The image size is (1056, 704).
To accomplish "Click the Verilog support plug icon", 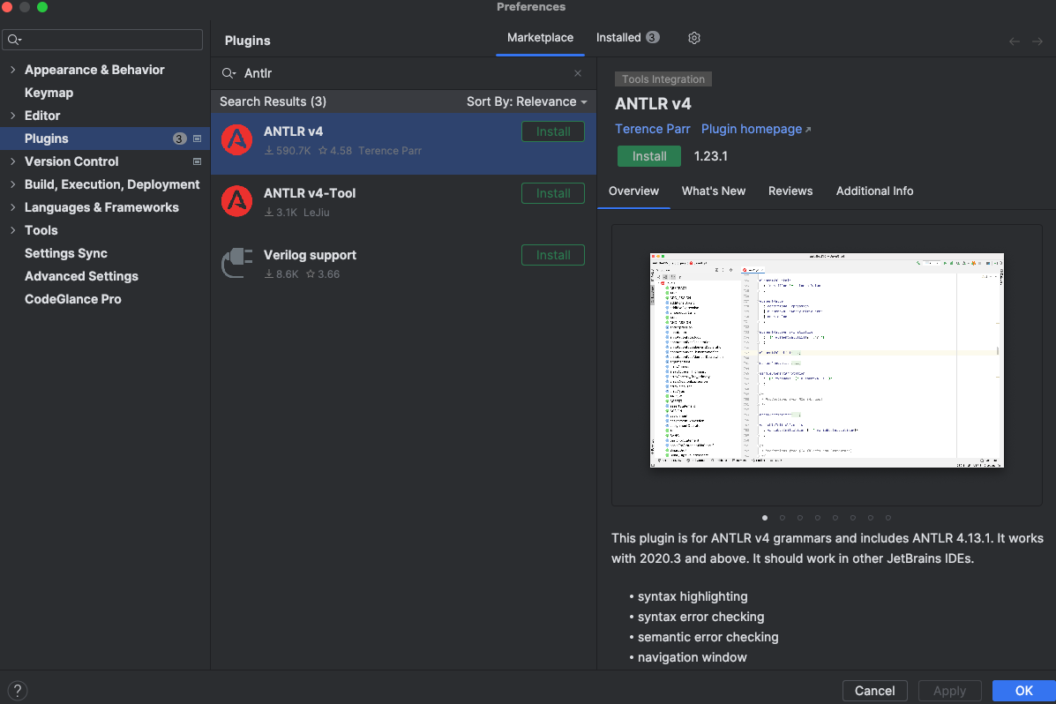I will click(x=236, y=263).
